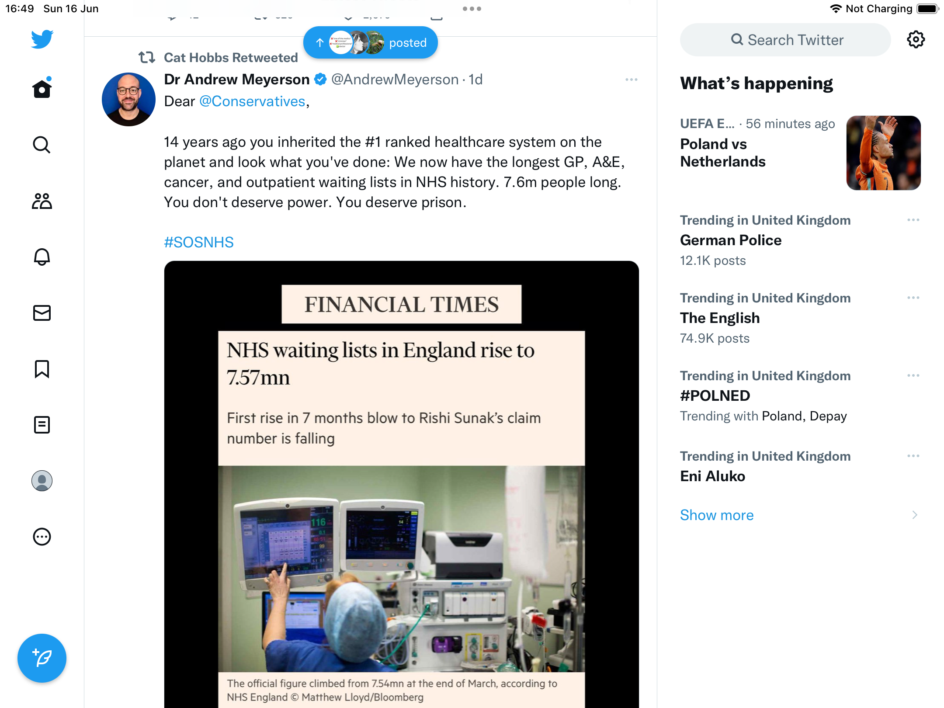Open options for German Police trend

(913, 220)
